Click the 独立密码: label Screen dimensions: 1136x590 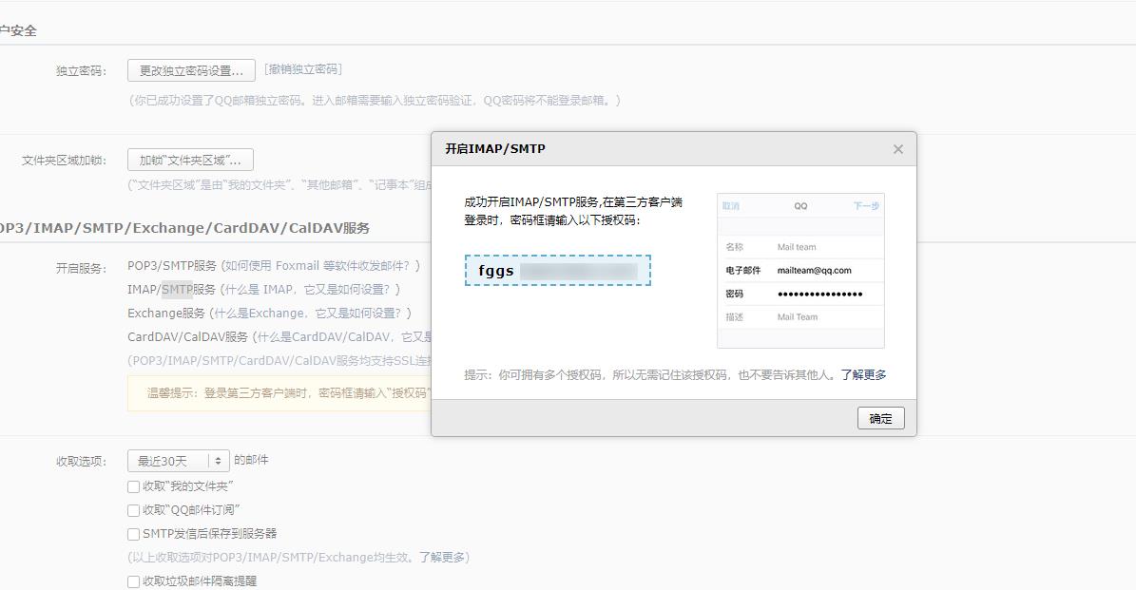(x=81, y=71)
